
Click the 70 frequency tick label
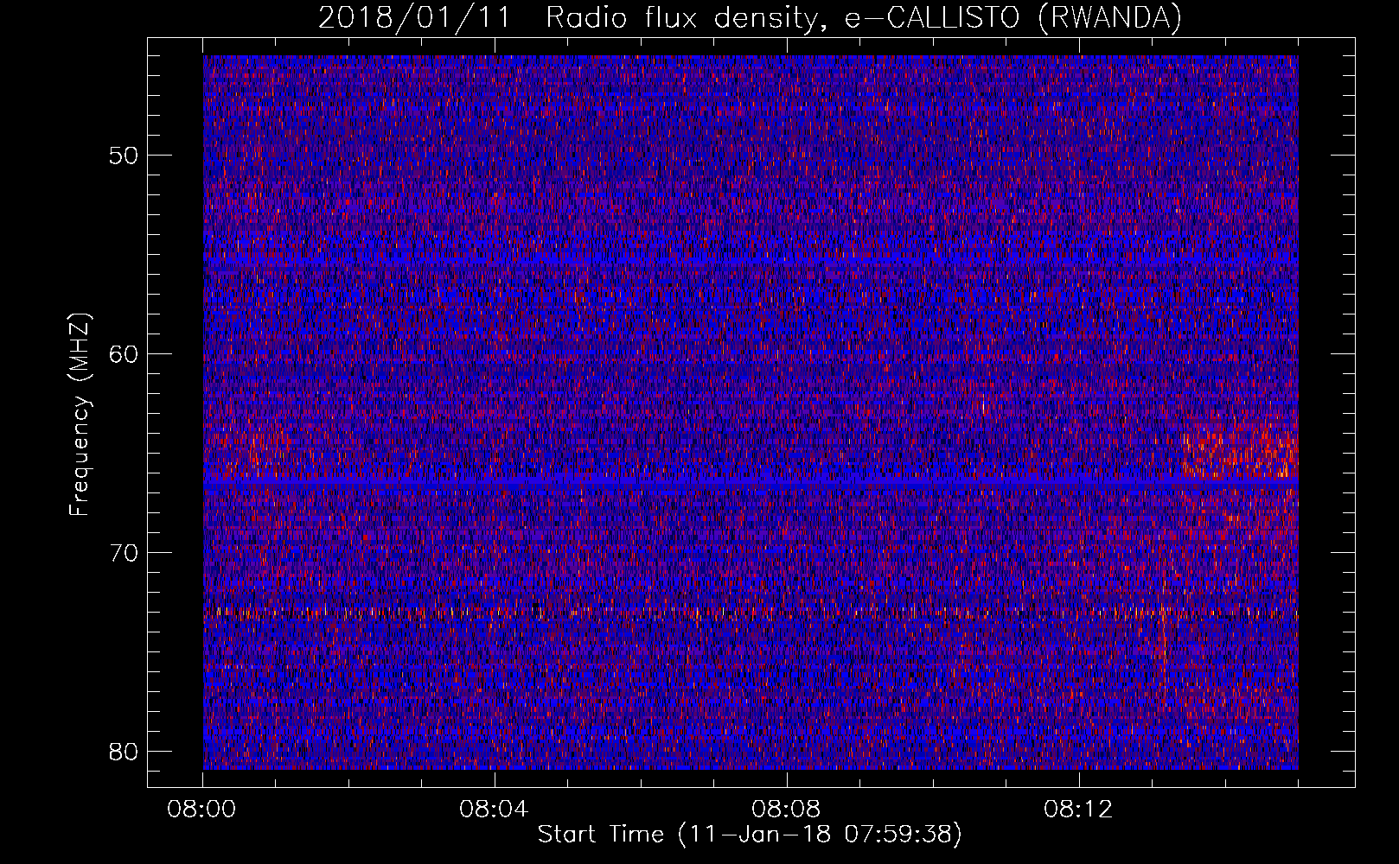click(124, 553)
